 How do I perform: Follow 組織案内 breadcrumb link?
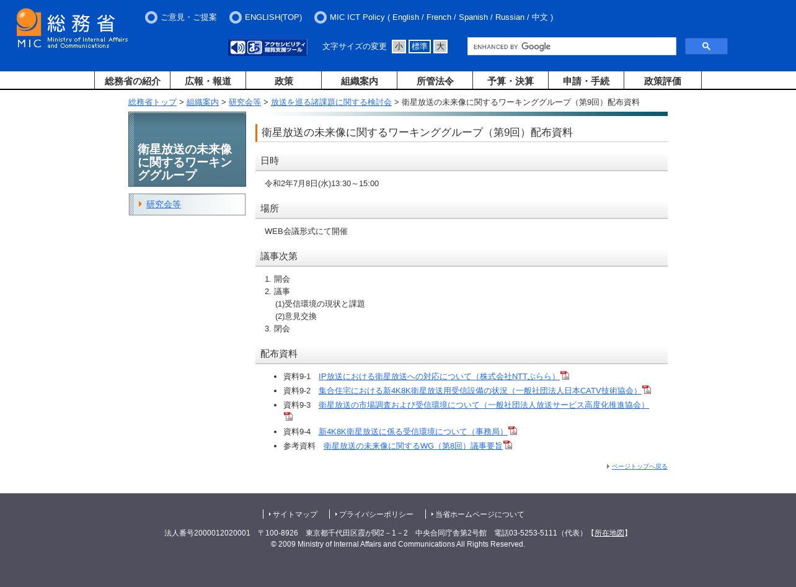(203, 102)
